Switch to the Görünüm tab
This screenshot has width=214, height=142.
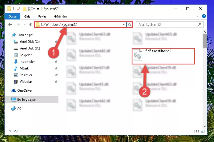coord(60,16)
